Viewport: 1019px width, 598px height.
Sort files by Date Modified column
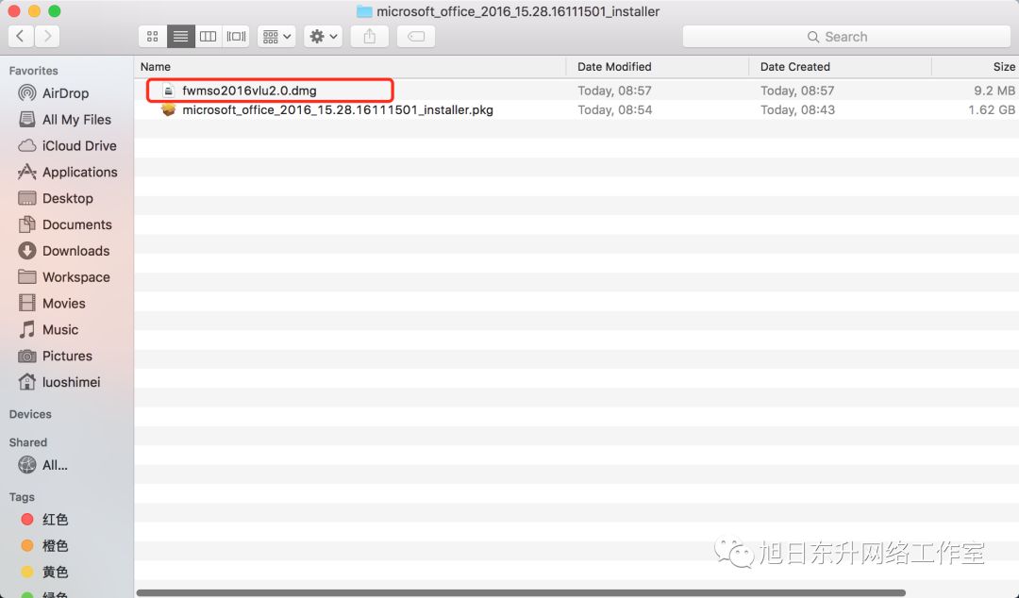pos(658,67)
